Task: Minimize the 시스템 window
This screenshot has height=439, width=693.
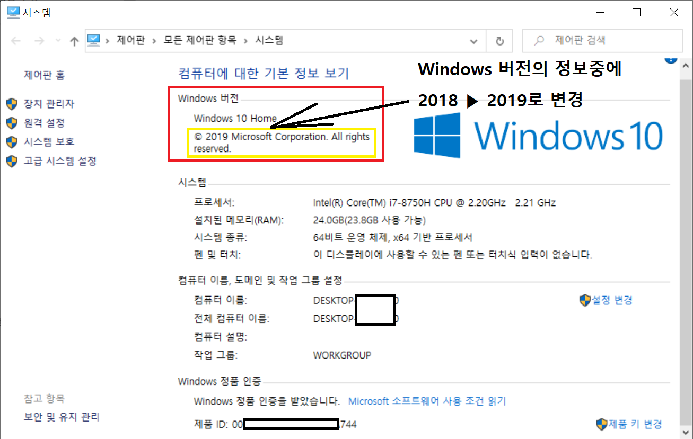Action: coord(600,13)
